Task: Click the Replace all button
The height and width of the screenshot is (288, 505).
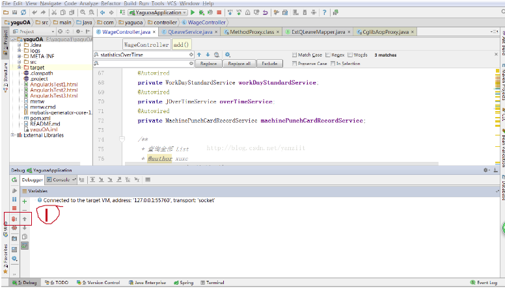Action: point(239,64)
